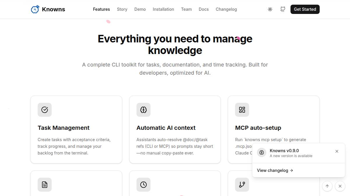Viewport: 350px width, 196px height.
Task: Close the floating round X button
Action: point(340,186)
